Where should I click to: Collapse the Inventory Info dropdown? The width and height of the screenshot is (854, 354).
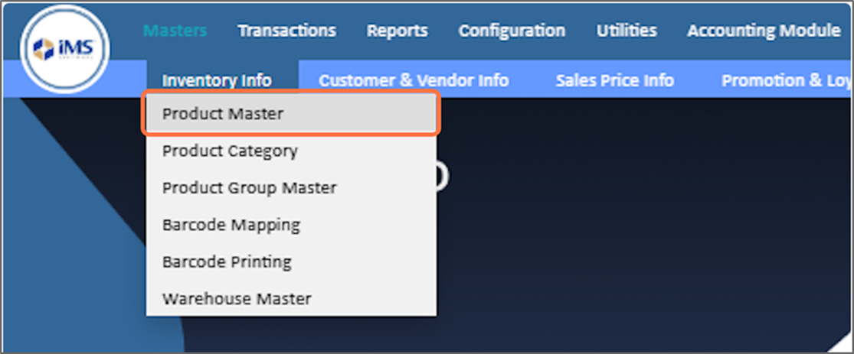[x=217, y=80]
